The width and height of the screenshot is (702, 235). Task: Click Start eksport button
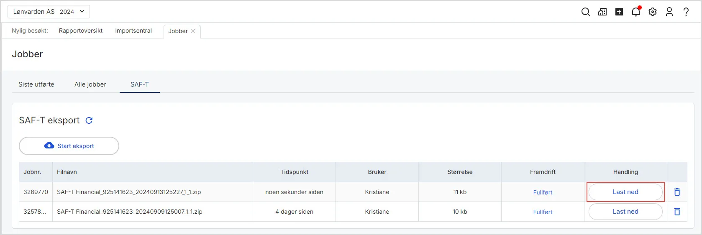pos(69,146)
